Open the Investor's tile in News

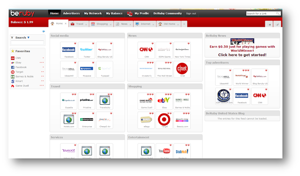pyautogui.click(x=146, y=69)
